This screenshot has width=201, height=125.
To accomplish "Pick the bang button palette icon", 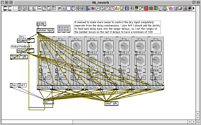I will (20, 8).
